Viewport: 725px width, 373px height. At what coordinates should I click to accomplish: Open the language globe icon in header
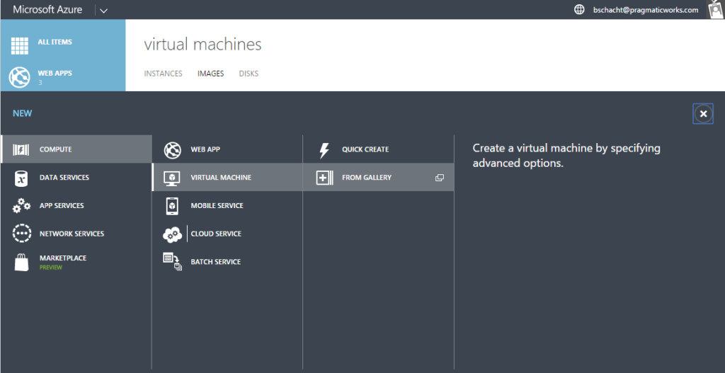click(579, 10)
